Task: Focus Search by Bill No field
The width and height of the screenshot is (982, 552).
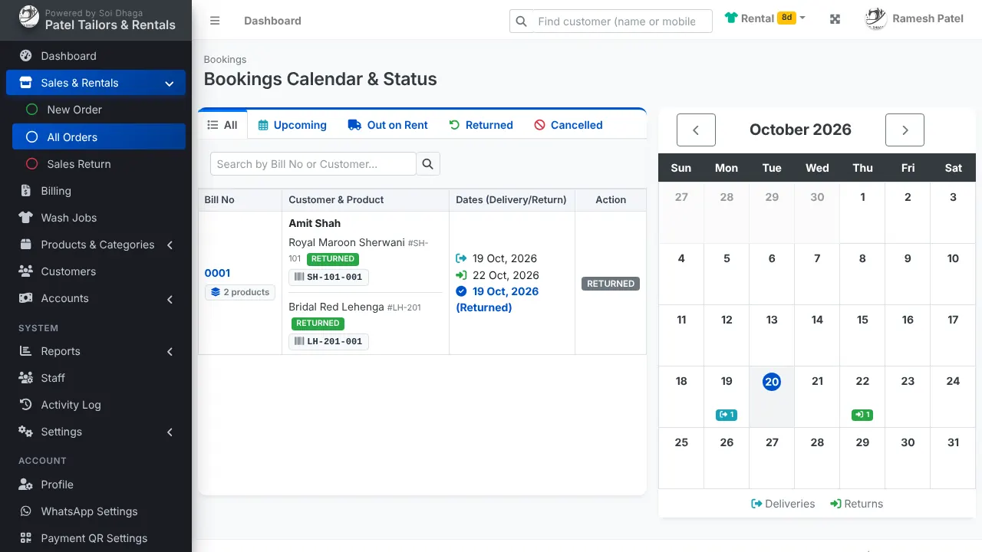Action: [313, 164]
